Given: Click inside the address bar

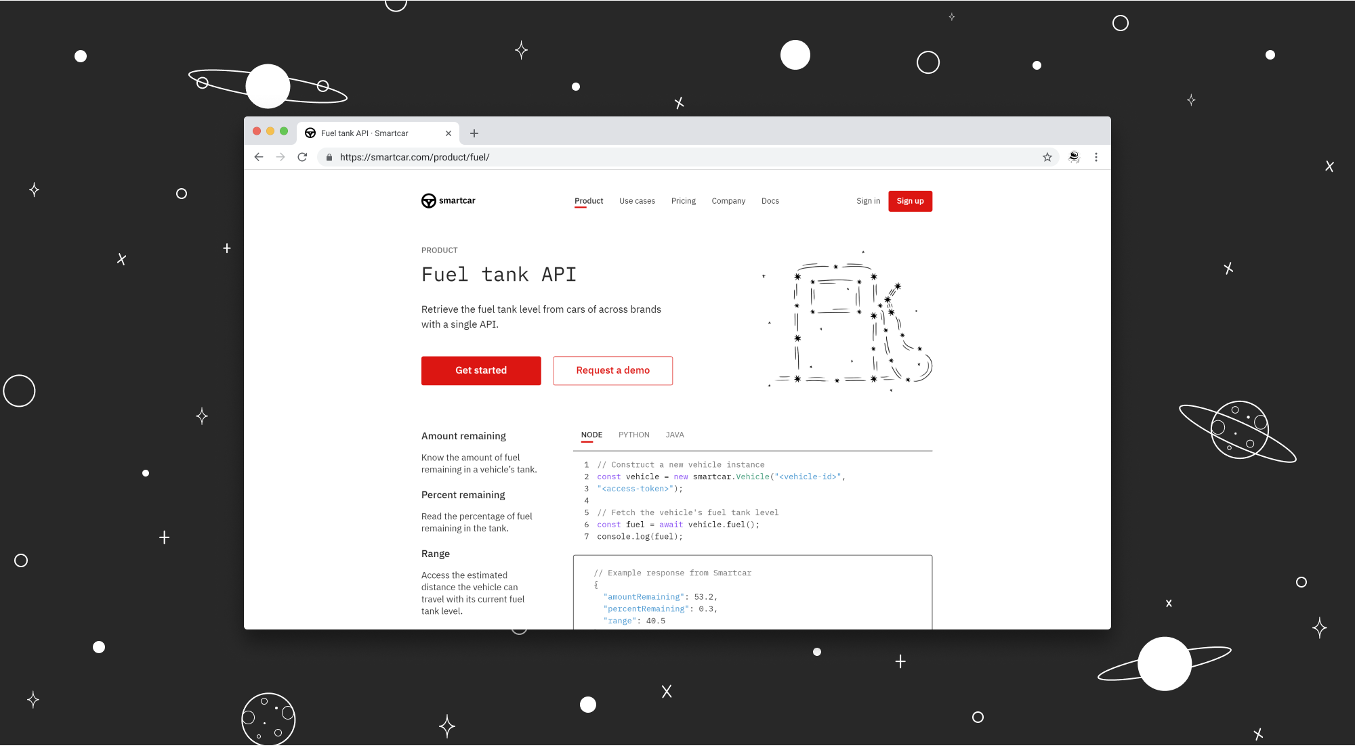Looking at the screenshot, I should (x=610, y=156).
